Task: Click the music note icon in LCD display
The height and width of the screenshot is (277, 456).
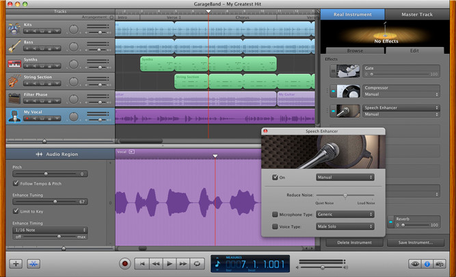Action: 217,264
